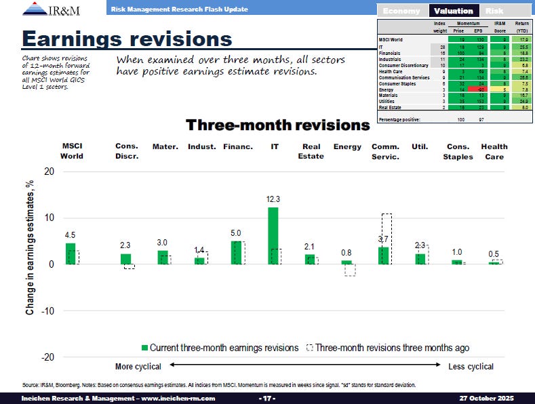
Task: Click the 'Consumer Discretionary' row in the summary table
Action: (455, 65)
